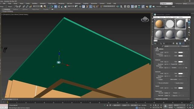Activate the Select and Scale tool
The height and width of the screenshot is (109, 194).
point(62,7)
